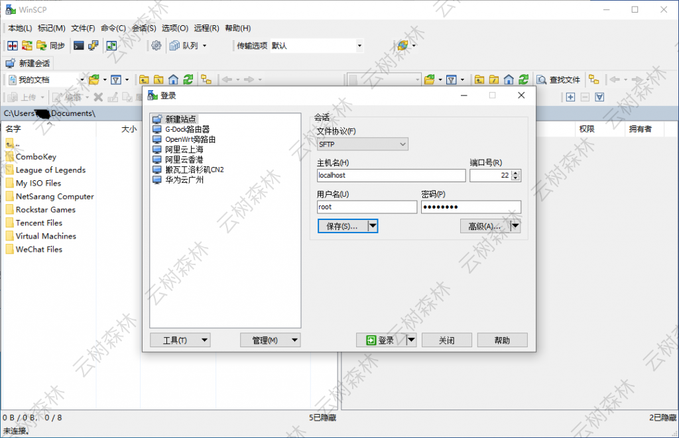Click the compare directories icon in main toolbar
Viewport: 679px width, 438px height.
(13, 46)
